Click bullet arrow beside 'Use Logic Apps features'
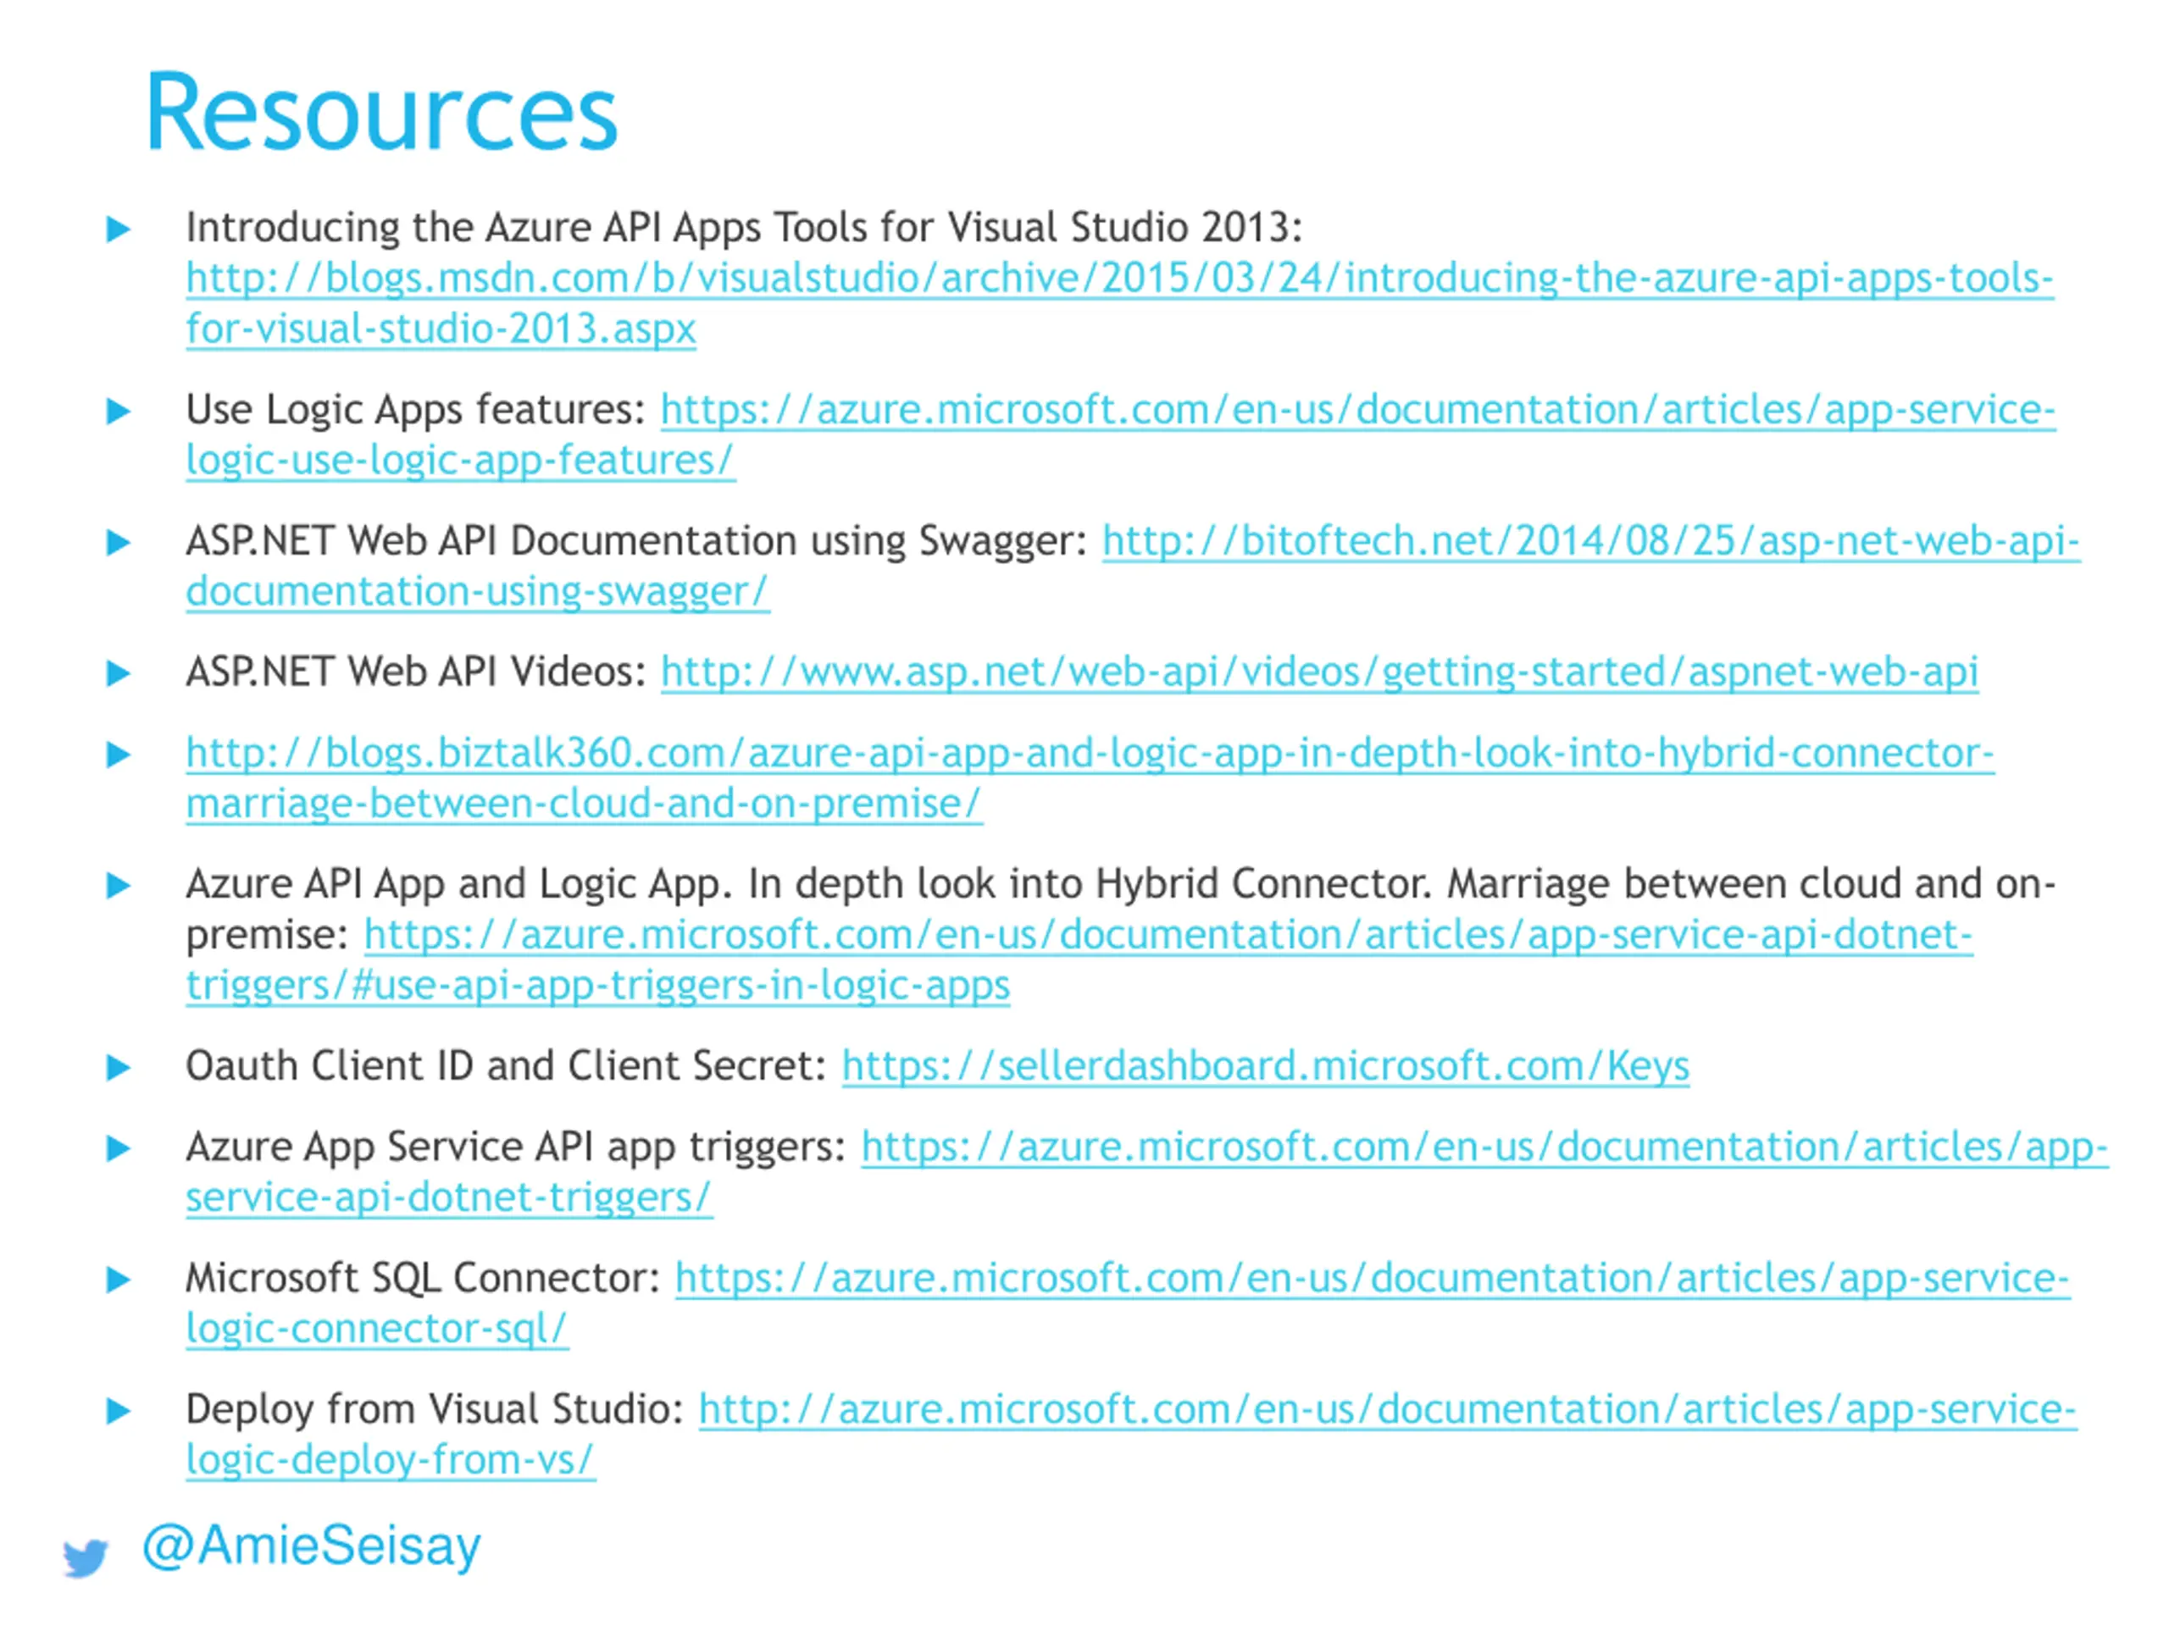 point(118,412)
